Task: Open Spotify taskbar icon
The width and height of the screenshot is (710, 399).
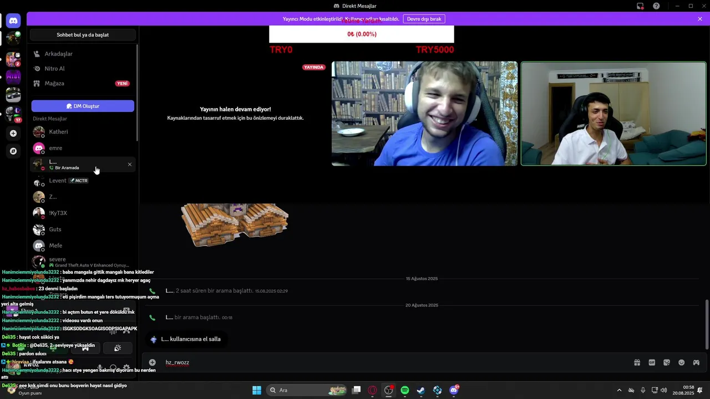Action: pyautogui.click(x=405, y=390)
